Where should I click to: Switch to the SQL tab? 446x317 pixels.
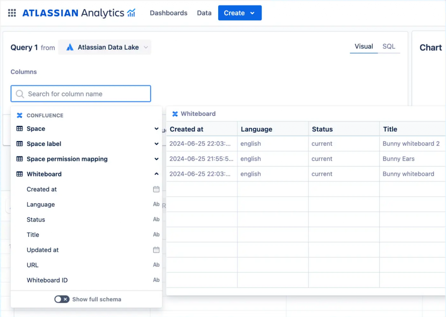(389, 46)
